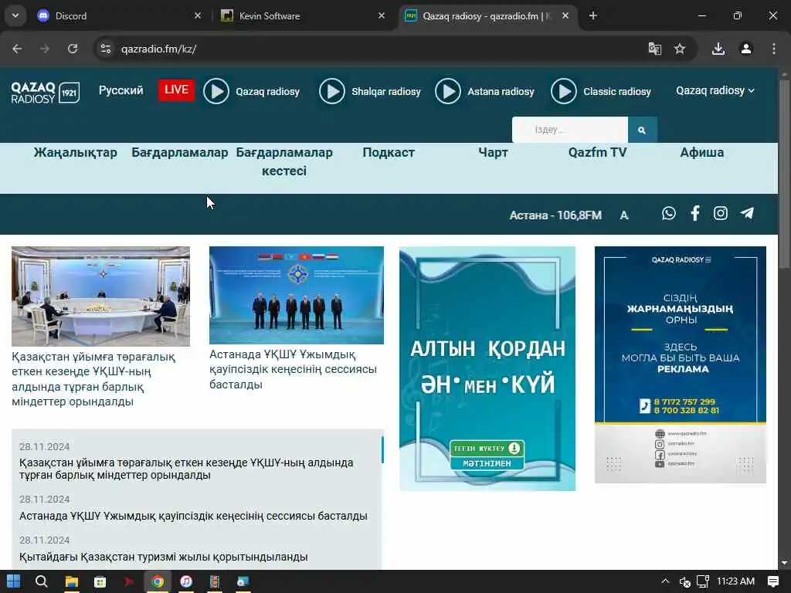791x593 pixels.
Task: Click the Астана - 106,8FM text
Action: (555, 215)
